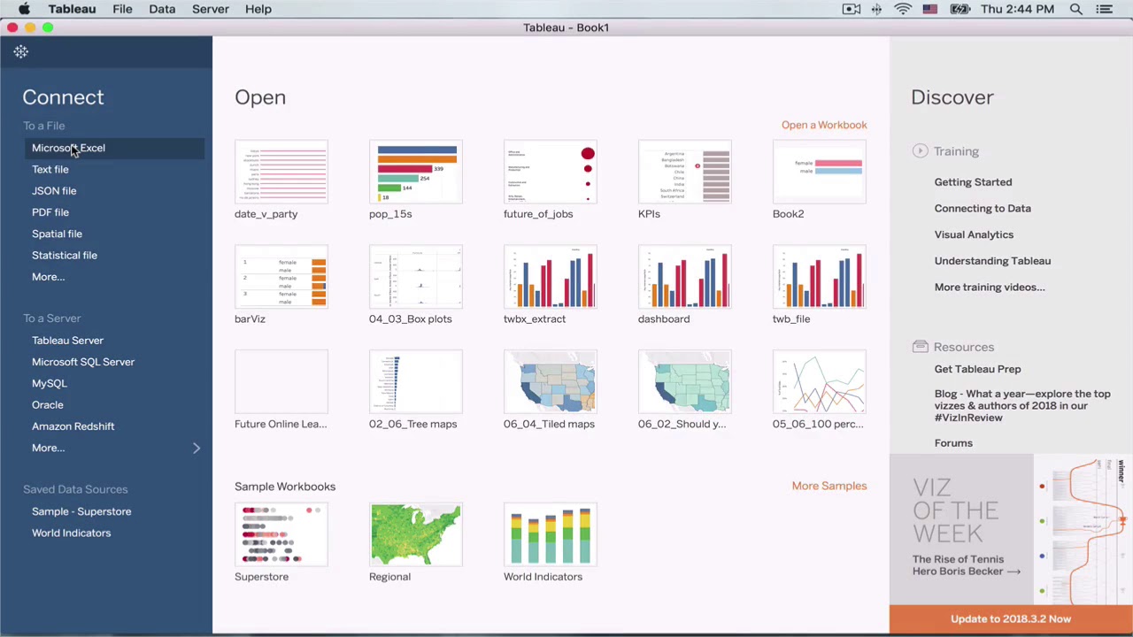Open future_of_jobs workbook thumbnail
Screen dimensions: 1133x637
point(551,172)
